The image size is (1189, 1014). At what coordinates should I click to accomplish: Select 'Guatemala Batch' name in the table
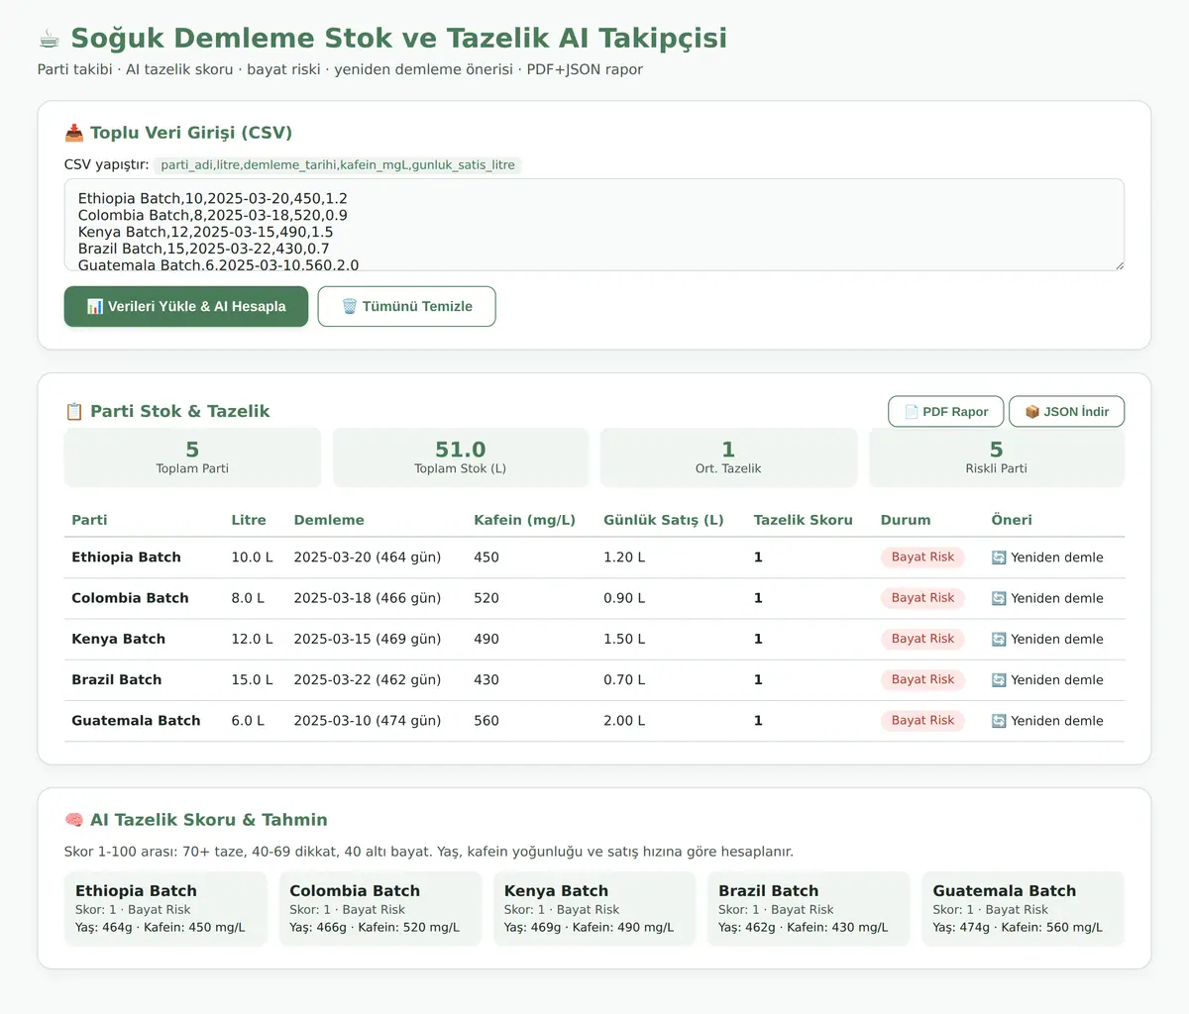(x=136, y=721)
